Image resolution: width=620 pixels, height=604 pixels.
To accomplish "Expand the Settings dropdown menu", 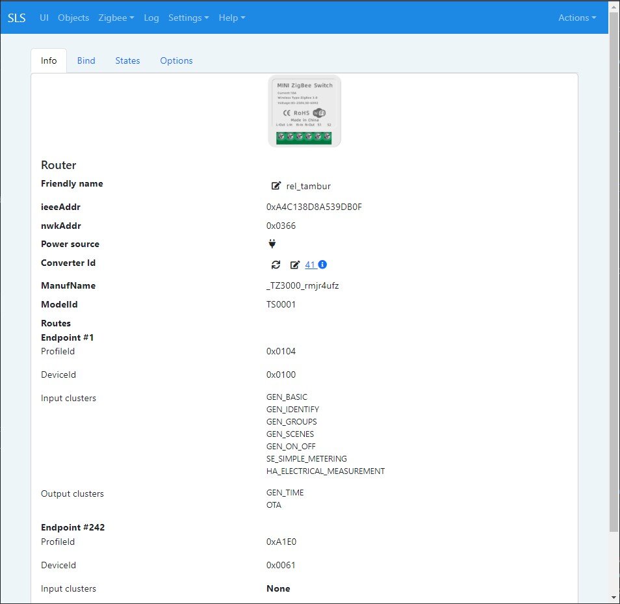I will [188, 18].
